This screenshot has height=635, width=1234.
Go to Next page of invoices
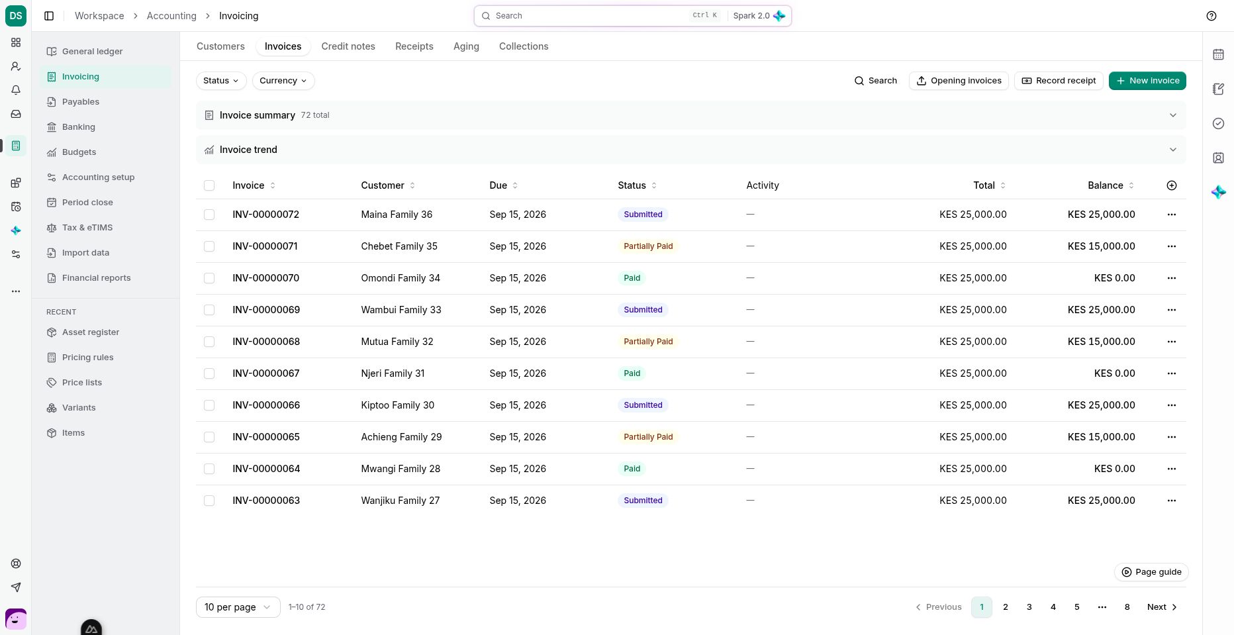point(1163,607)
